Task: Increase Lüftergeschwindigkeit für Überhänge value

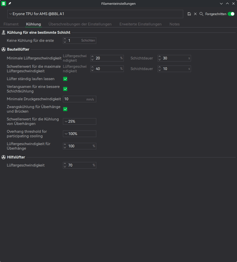Action: tap(65, 145)
